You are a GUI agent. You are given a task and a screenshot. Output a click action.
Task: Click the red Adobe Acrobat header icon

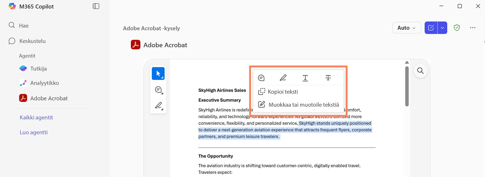click(136, 45)
